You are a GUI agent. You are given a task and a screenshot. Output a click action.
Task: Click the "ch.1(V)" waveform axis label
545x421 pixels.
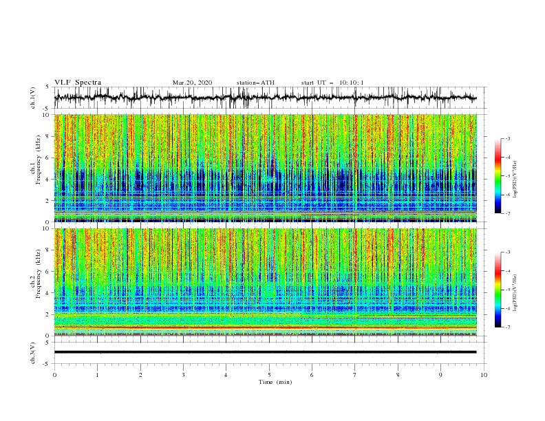33,98
